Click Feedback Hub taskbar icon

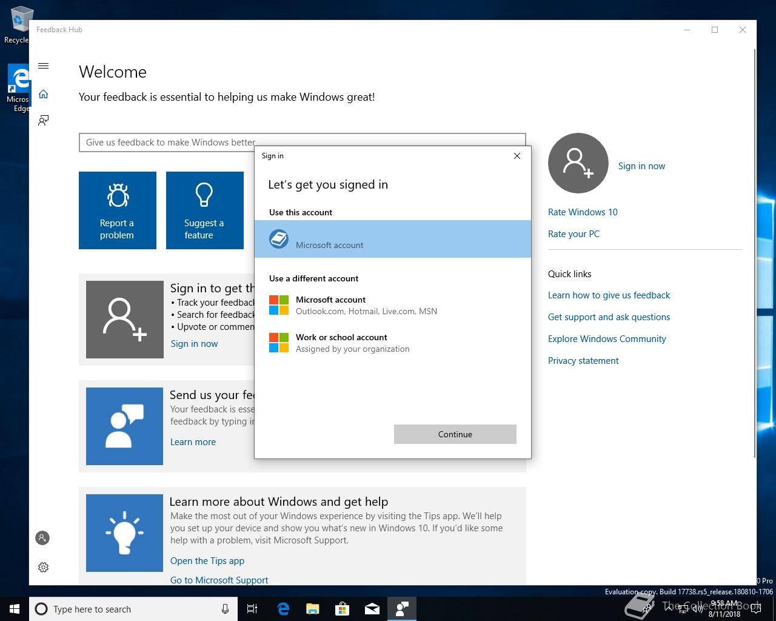pyautogui.click(x=401, y=609)
